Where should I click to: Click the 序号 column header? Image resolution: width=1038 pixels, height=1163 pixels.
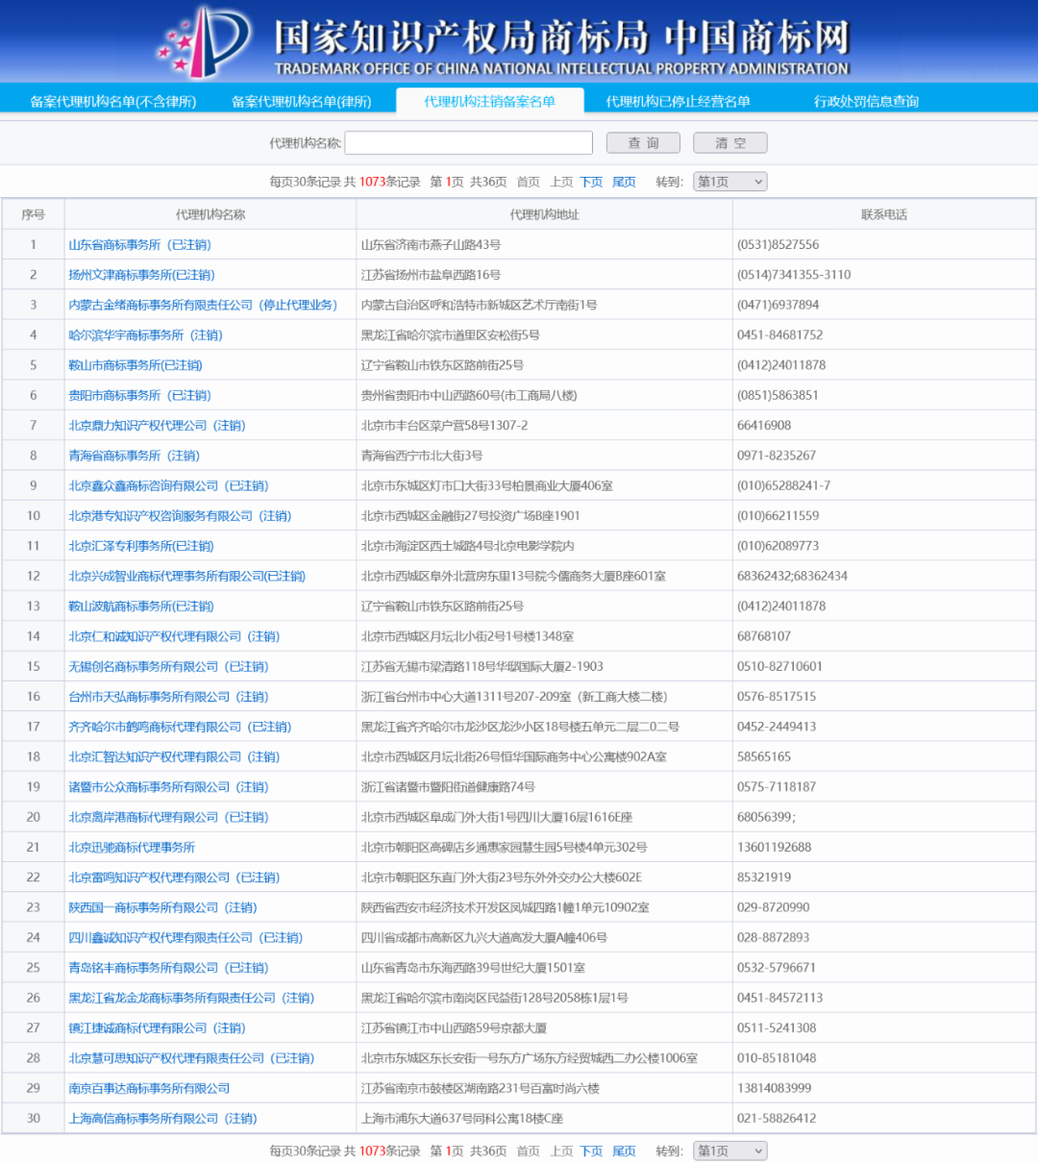click(33, 214)
